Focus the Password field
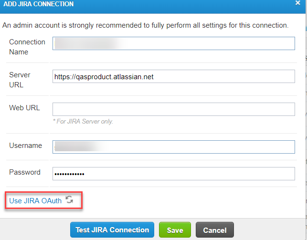 click(x=174, y=173)
